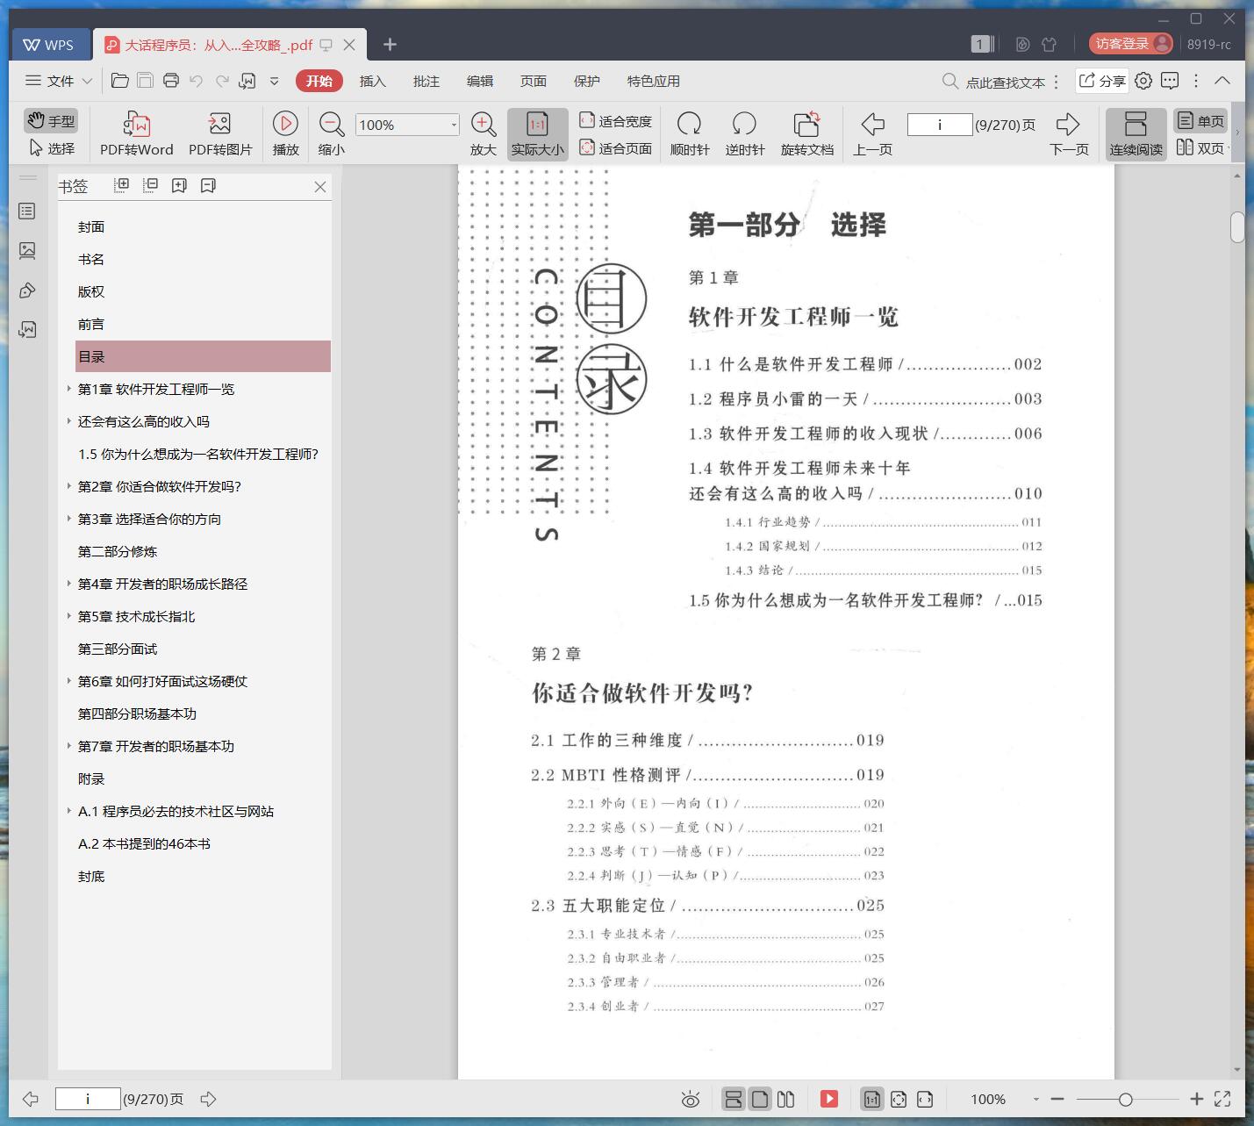Image resolution: width=1254 pixels, height=1126 pixels.
Task: Open thumbnails panel icon in left sidebar
Action: [x=27, y=251]
